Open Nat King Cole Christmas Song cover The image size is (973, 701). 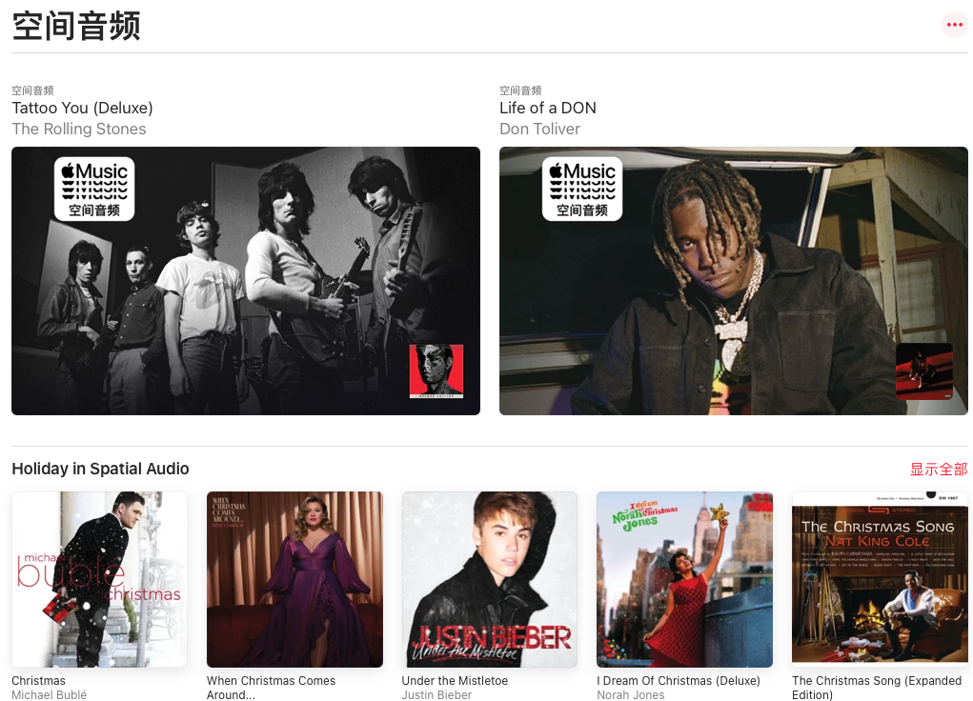[x=880, y=579]
